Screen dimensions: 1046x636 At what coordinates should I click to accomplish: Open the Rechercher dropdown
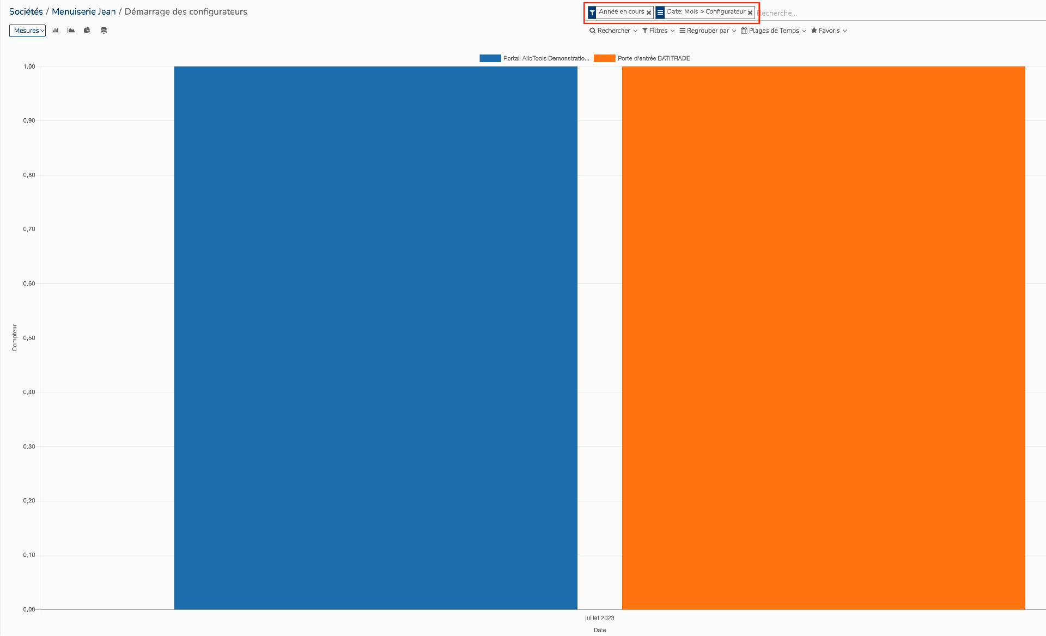(x=613, y=31)
